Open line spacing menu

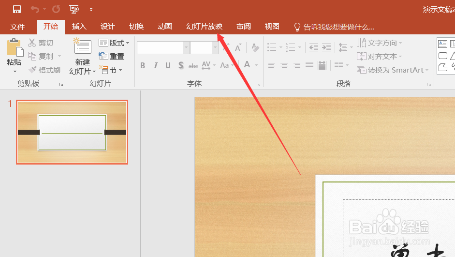pyautogui.click(x=346, y=47)
